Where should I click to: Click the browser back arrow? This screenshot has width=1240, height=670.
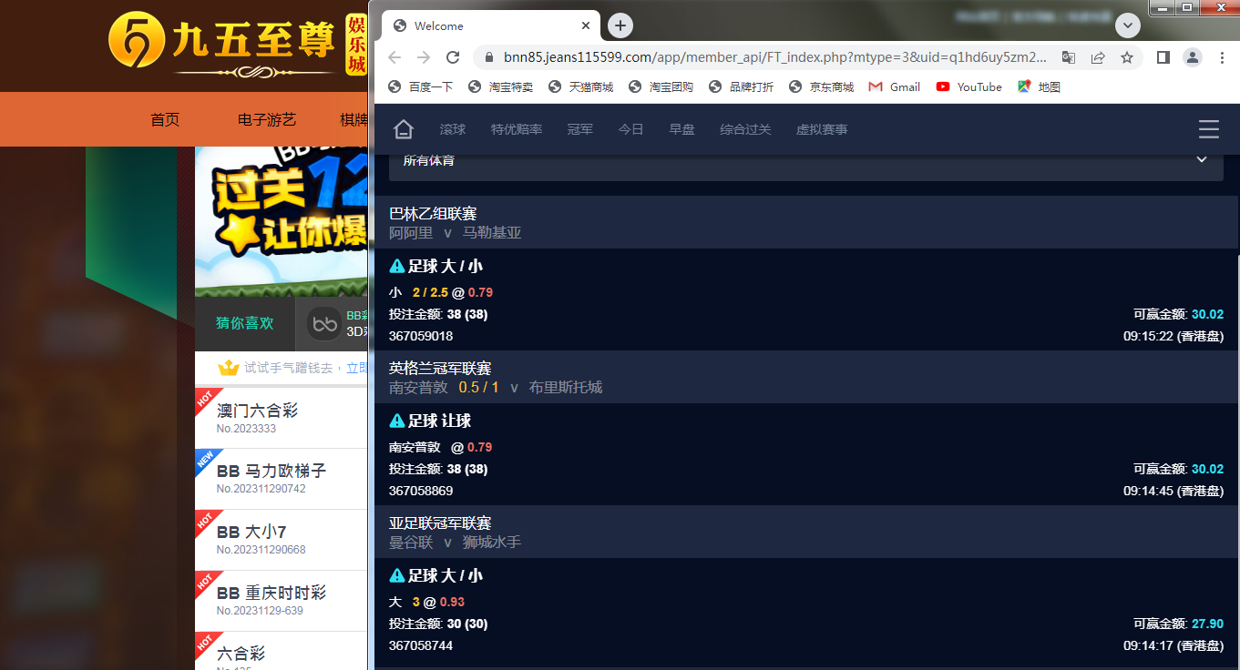[x=395, y=57]
